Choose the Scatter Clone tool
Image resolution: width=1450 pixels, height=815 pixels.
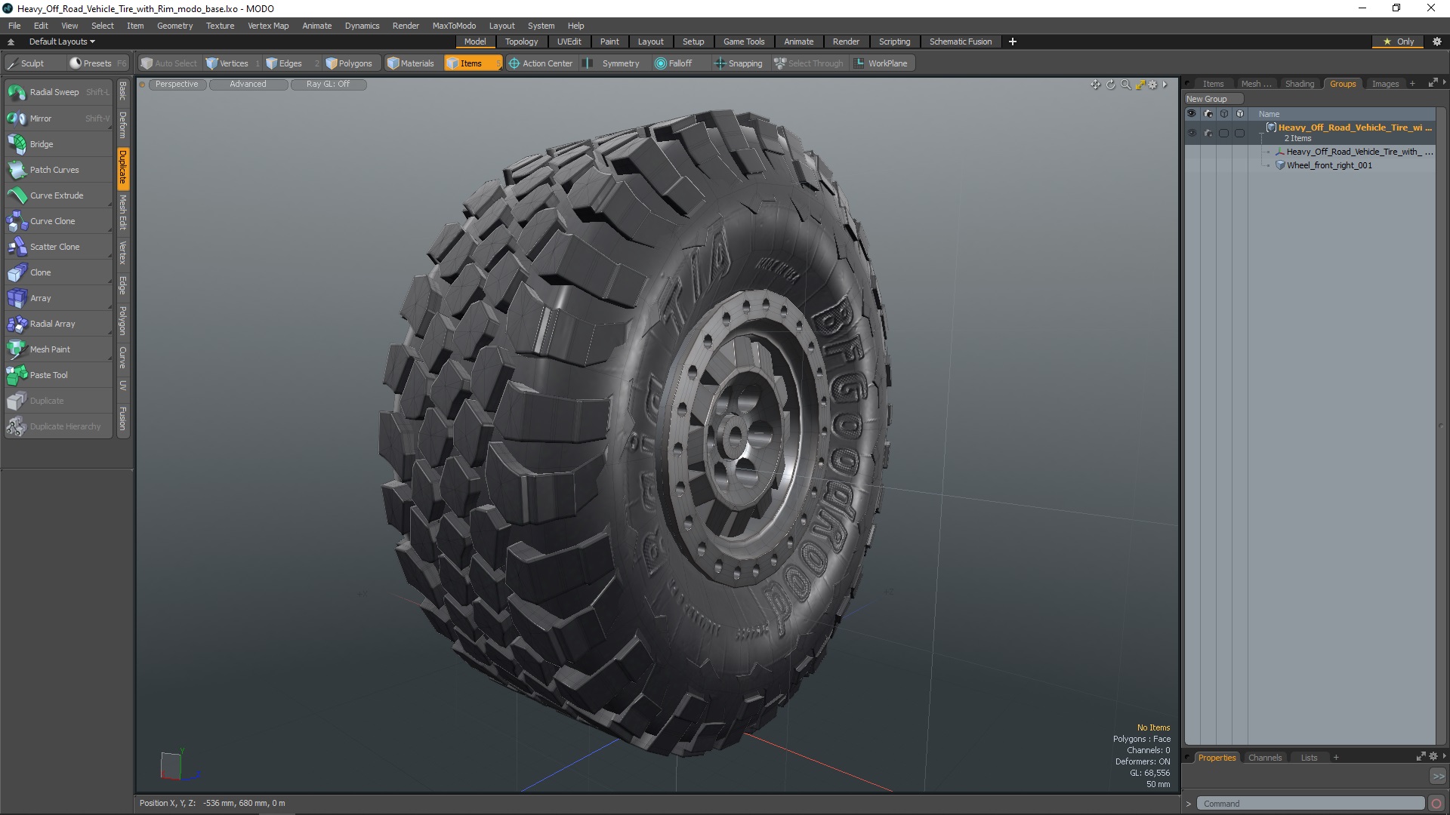[x=54, y=247]
